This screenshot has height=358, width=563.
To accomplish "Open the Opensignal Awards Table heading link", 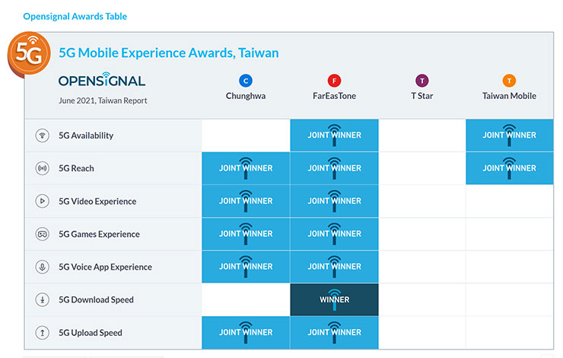I will coord(75,16).
